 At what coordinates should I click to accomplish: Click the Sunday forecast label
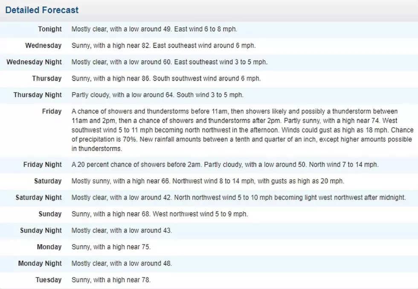[x=50, y=214]
